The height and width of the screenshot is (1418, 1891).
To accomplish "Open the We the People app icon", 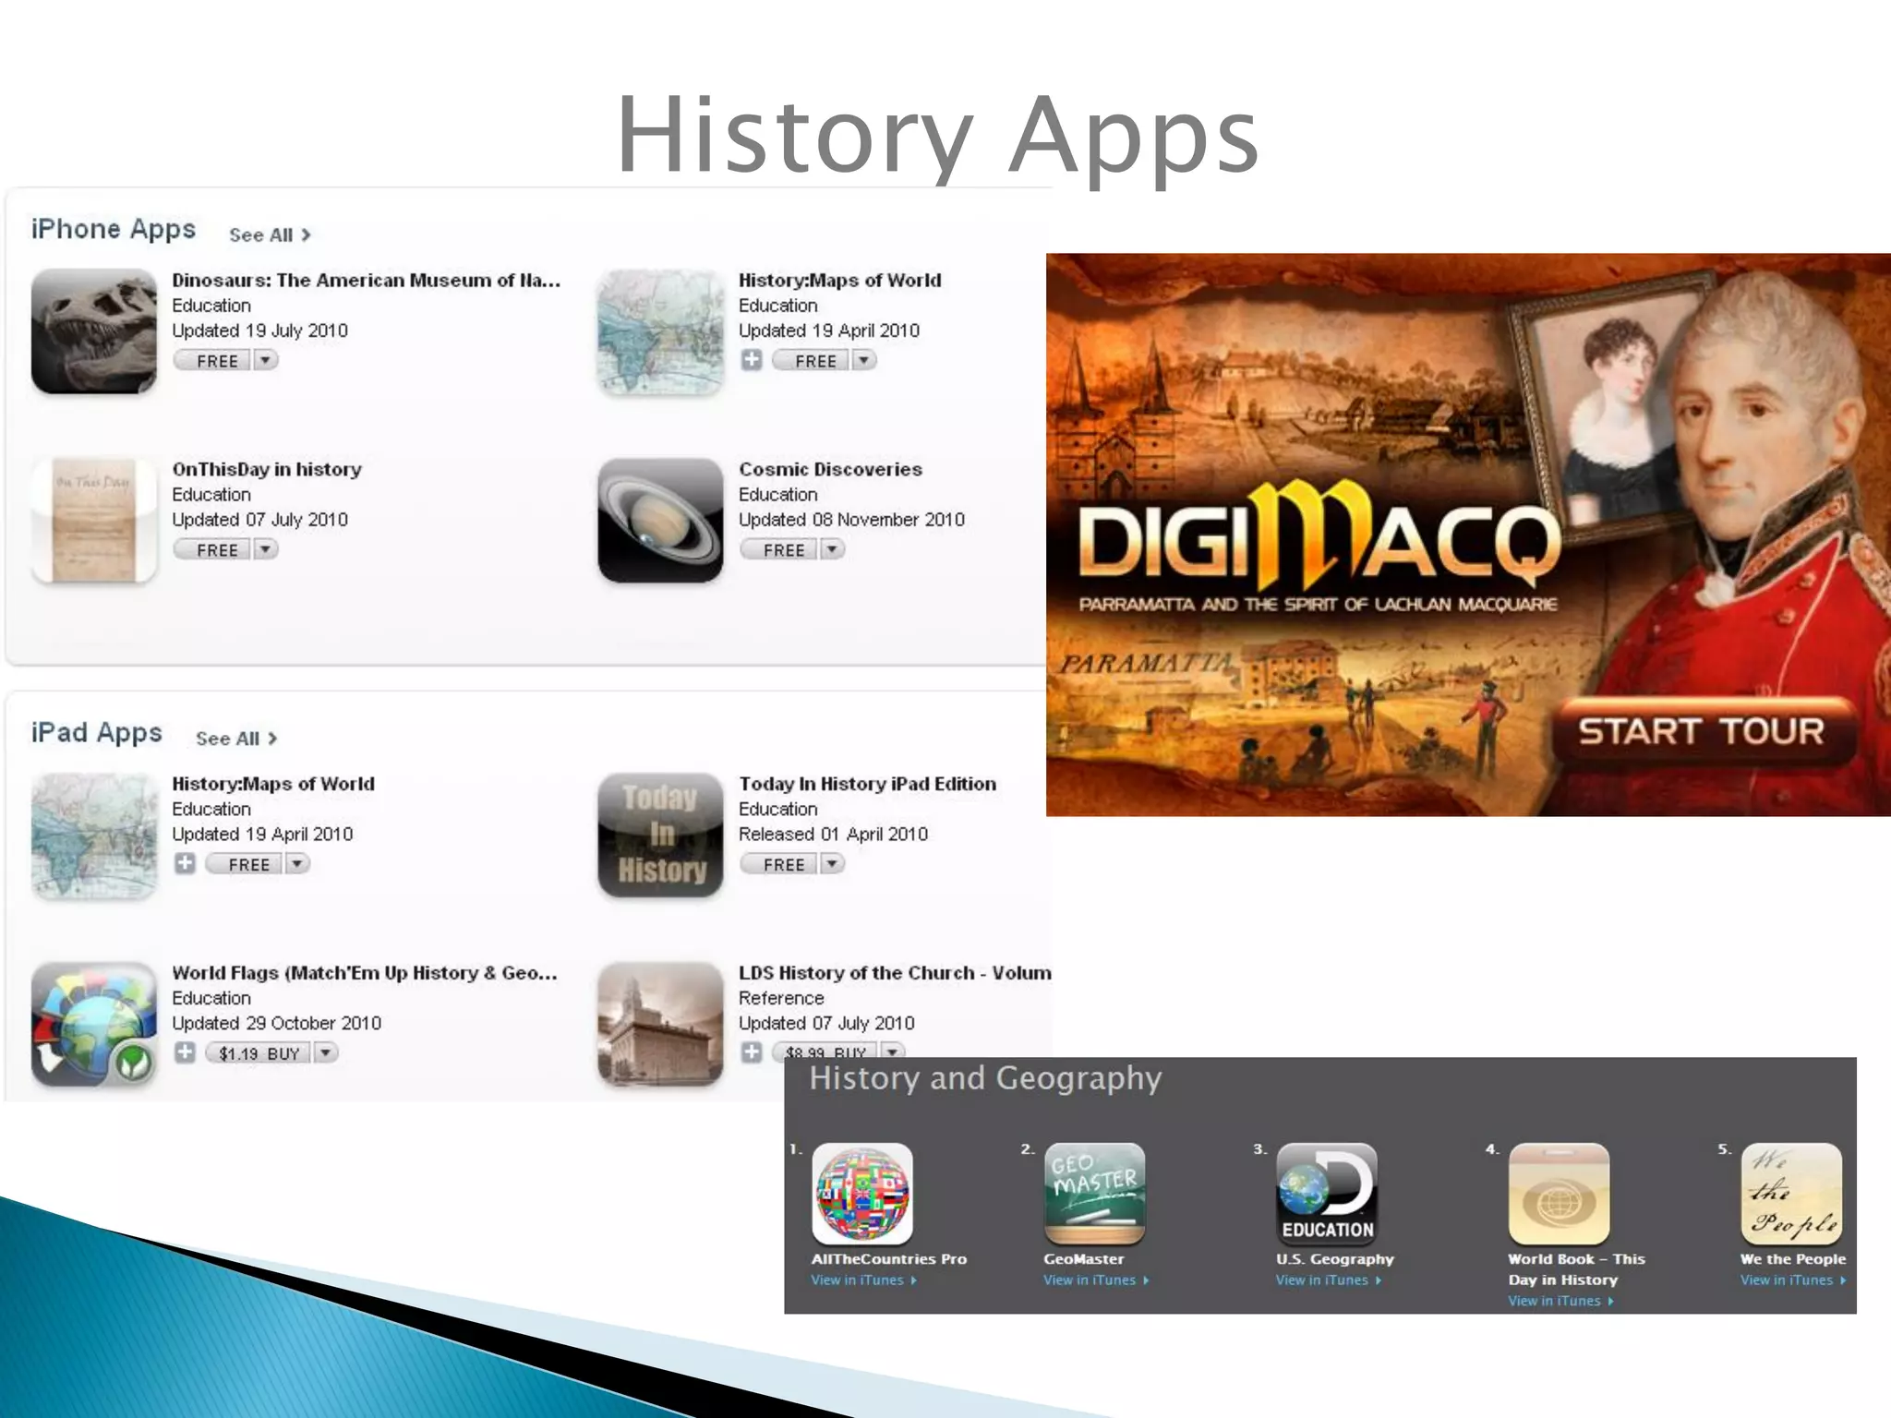I will tap(1791, 1194).
